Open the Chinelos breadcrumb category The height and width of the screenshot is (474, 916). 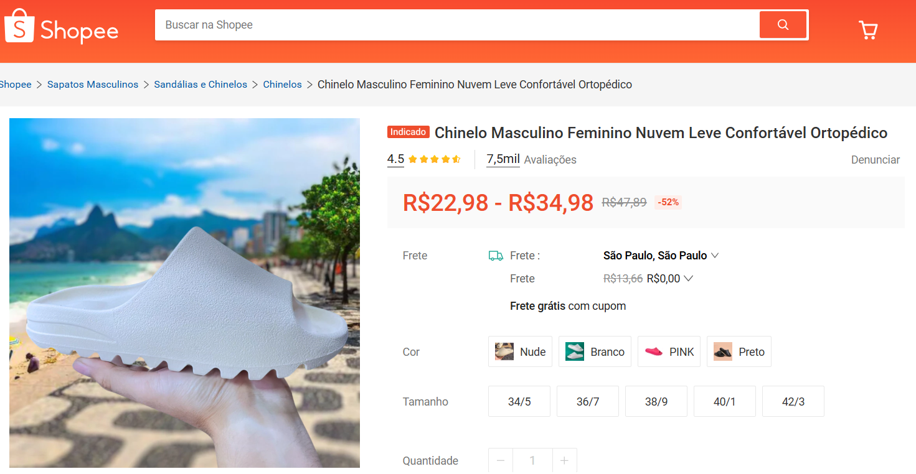282,84
